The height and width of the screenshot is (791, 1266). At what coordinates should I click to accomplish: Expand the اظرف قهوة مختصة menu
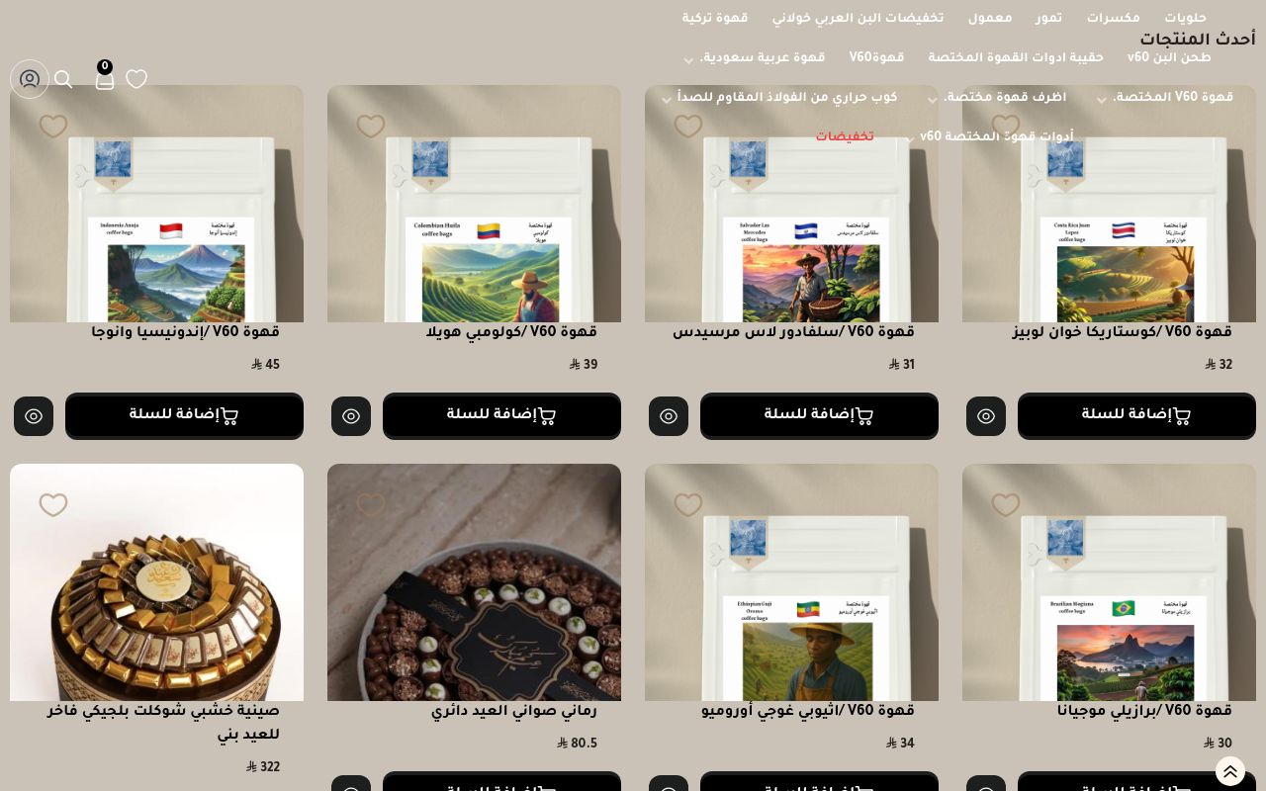933,100
